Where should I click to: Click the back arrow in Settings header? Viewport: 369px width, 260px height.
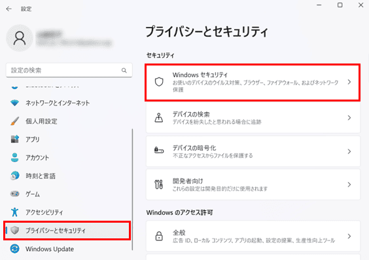click(x=9, y=9)
